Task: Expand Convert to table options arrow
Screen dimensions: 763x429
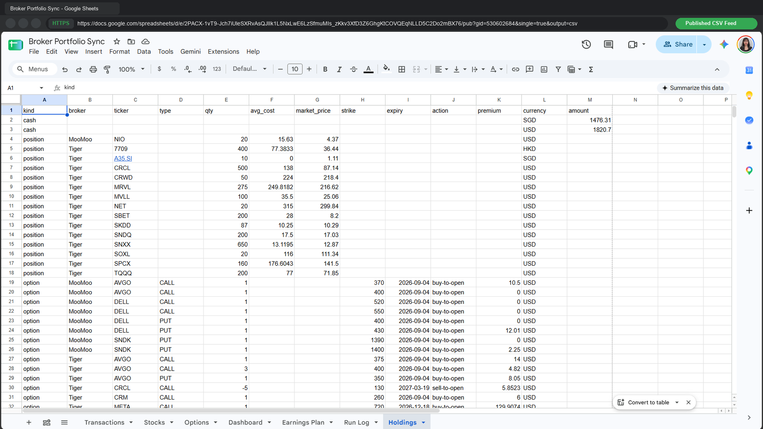Action: pyautogui.click(x=677, y=402)
